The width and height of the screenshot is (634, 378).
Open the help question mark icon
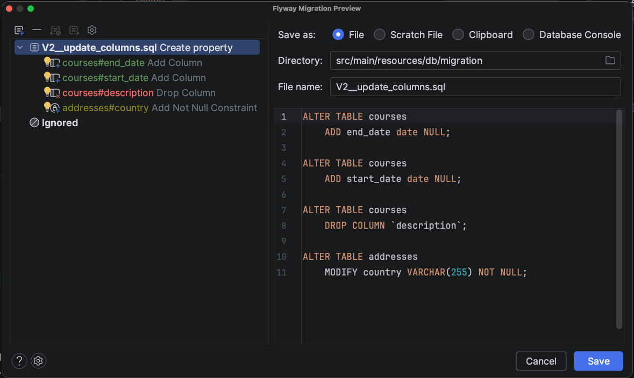click(19, 361)
